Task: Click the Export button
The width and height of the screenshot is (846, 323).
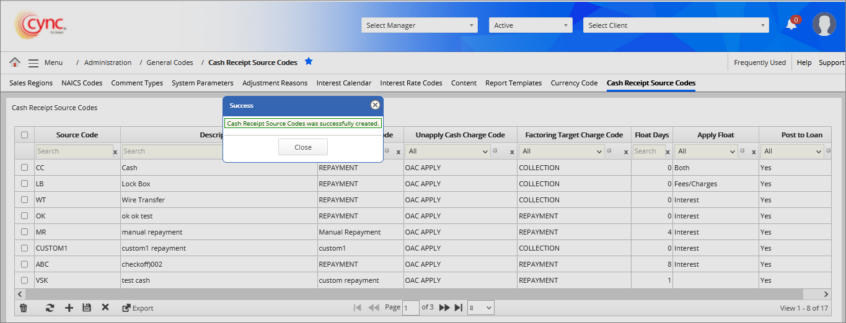Action: 138,308
